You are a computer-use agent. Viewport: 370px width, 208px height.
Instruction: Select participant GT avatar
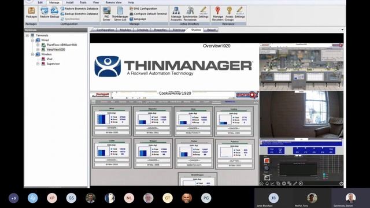tap(168, 198)
